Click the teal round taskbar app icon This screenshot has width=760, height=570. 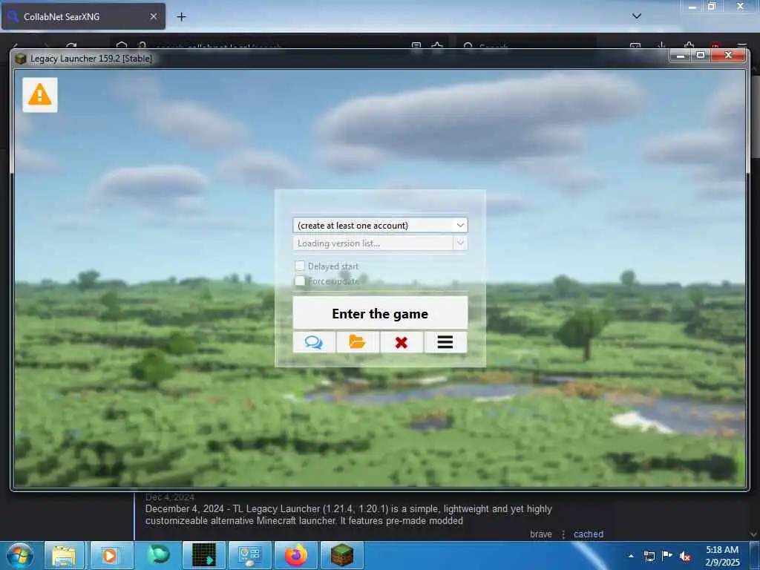point(158,554)
